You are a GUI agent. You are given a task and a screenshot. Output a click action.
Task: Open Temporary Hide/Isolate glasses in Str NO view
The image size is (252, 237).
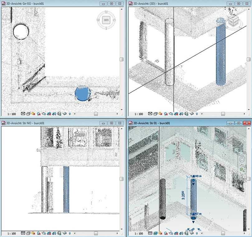(64, 233)
